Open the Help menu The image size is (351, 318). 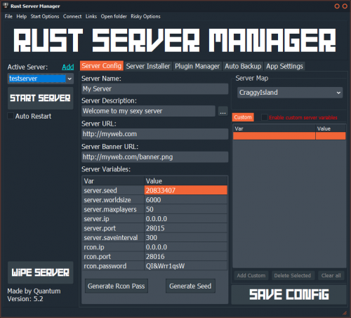(x=22, y=16)
